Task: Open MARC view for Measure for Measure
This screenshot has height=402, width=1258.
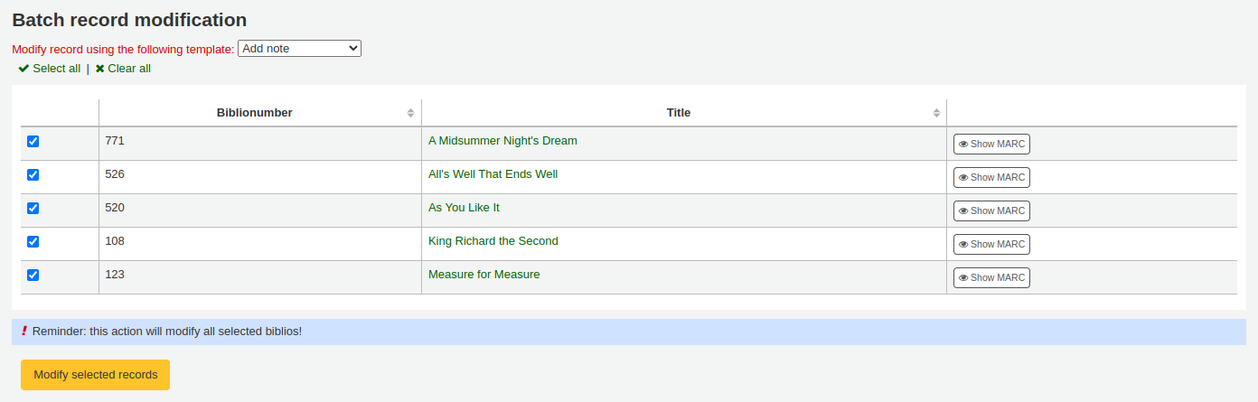Action: point(991,278)
